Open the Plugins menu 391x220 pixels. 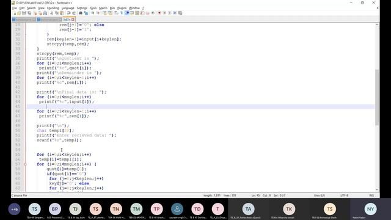122,8
